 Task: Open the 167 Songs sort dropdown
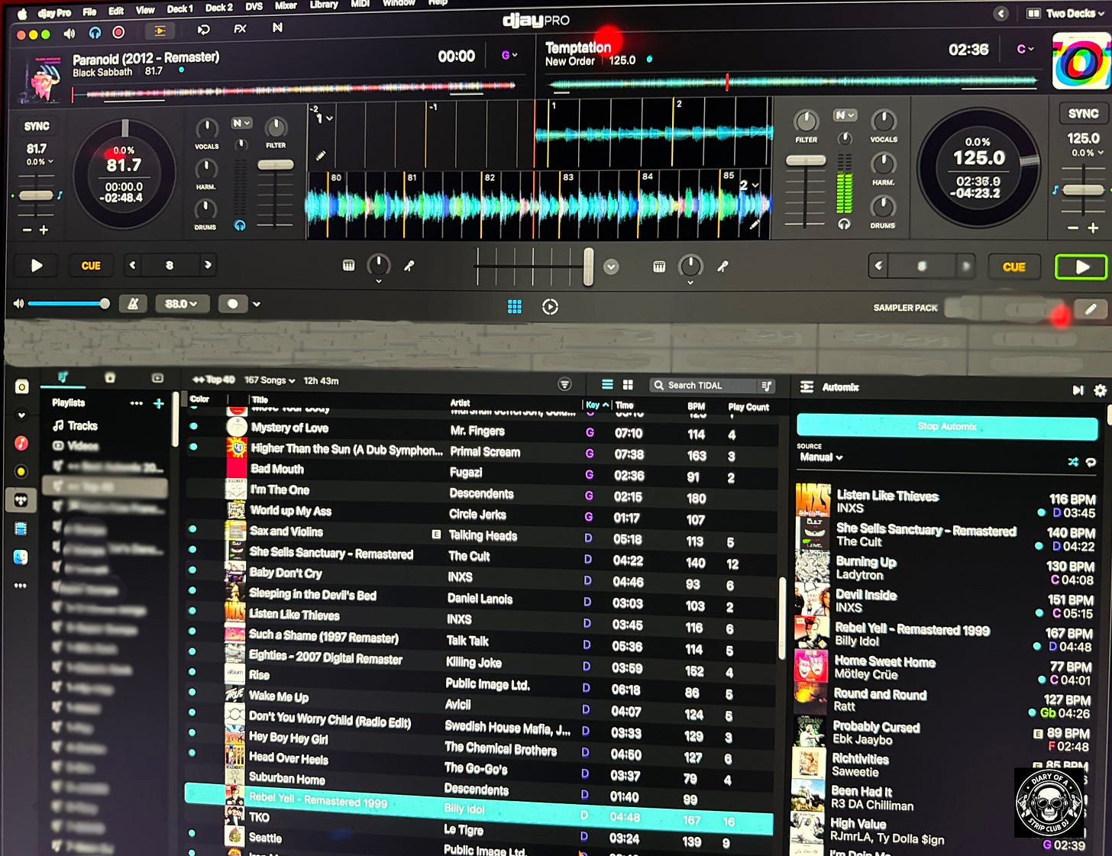coord(269,380)
